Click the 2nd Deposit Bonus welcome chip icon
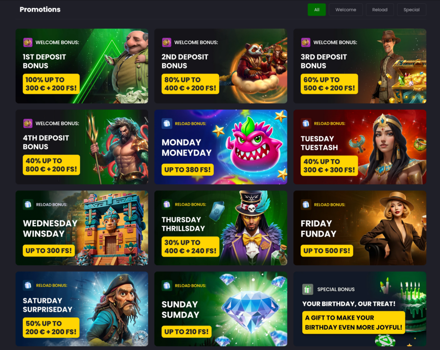The height and width of the screenshot is (350, 440). (x=167, y=43)
